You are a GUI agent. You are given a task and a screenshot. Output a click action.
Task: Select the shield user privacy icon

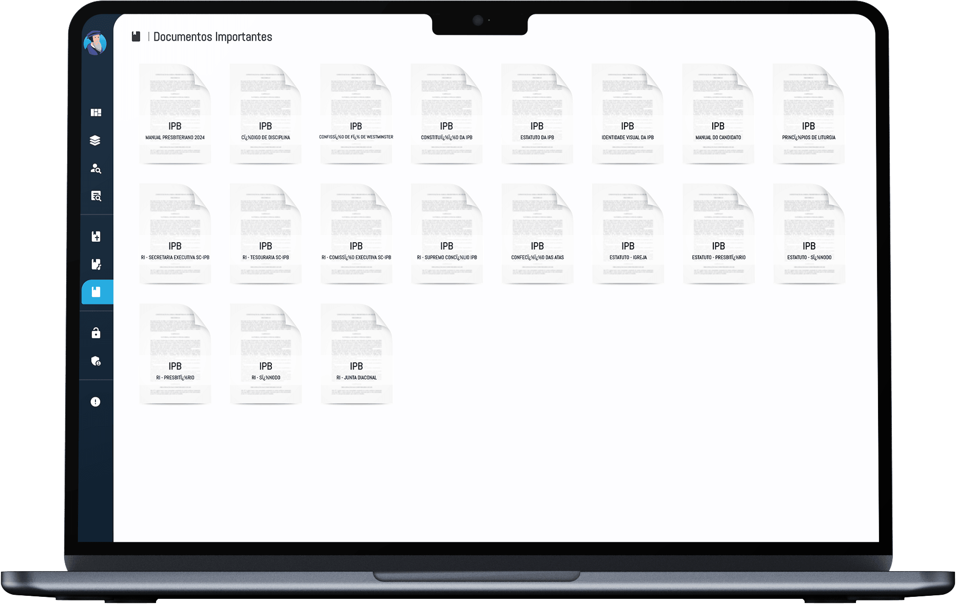[x=96, y=361]
